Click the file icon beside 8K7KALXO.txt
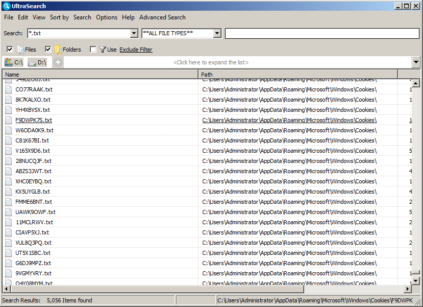This screenshot has height=307, width=423. 9,100
